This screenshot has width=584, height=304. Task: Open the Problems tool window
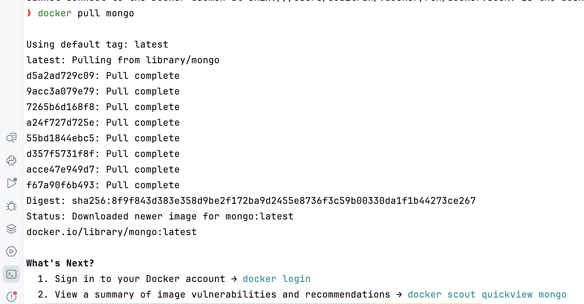pyautogui.click(x=11, y=297)
